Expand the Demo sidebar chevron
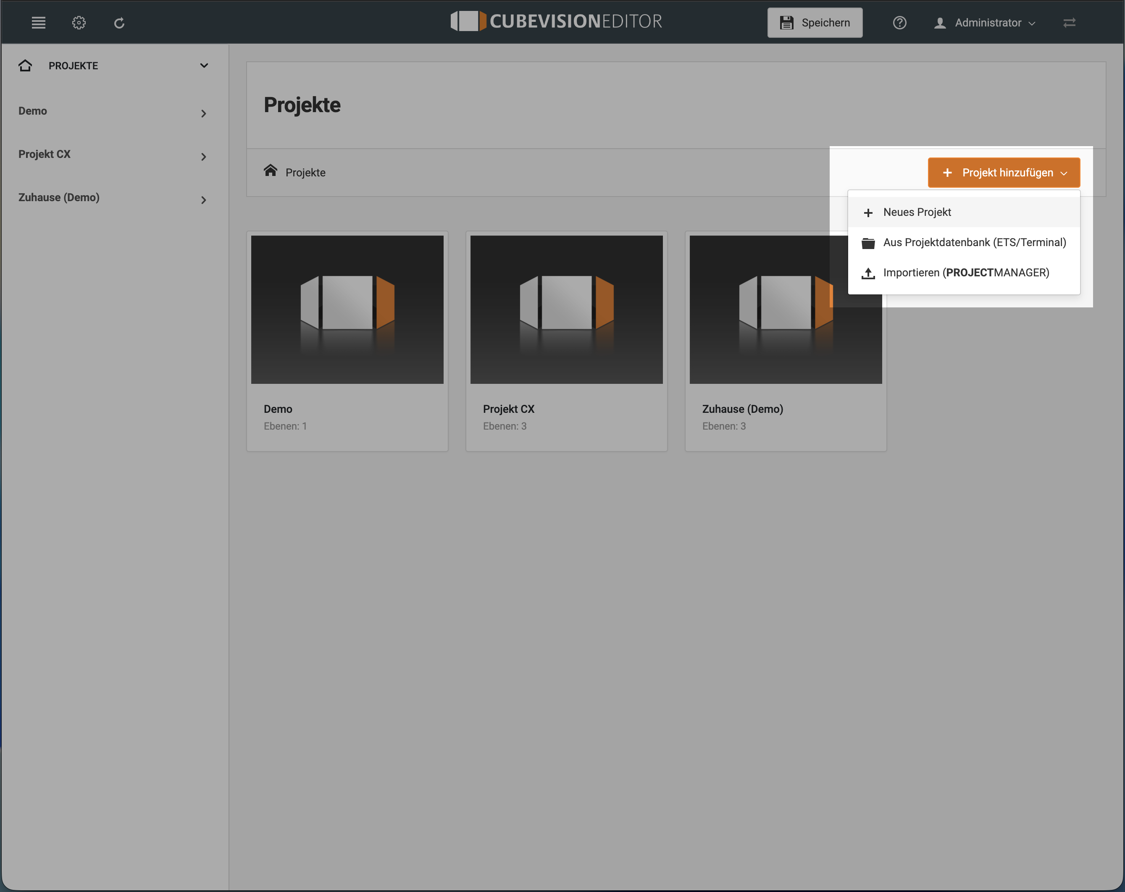Image resolution: width=1125 pixels, height=892 pixels. click(x=203, y=113)
